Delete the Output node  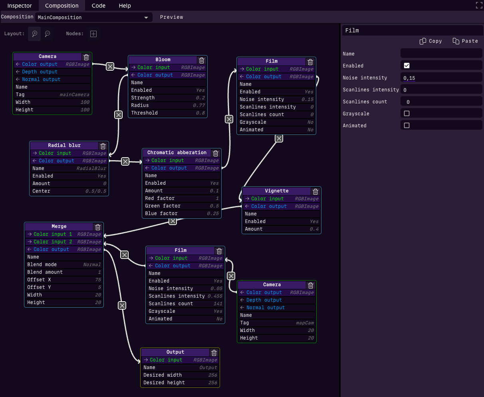(x=214, y=353)
